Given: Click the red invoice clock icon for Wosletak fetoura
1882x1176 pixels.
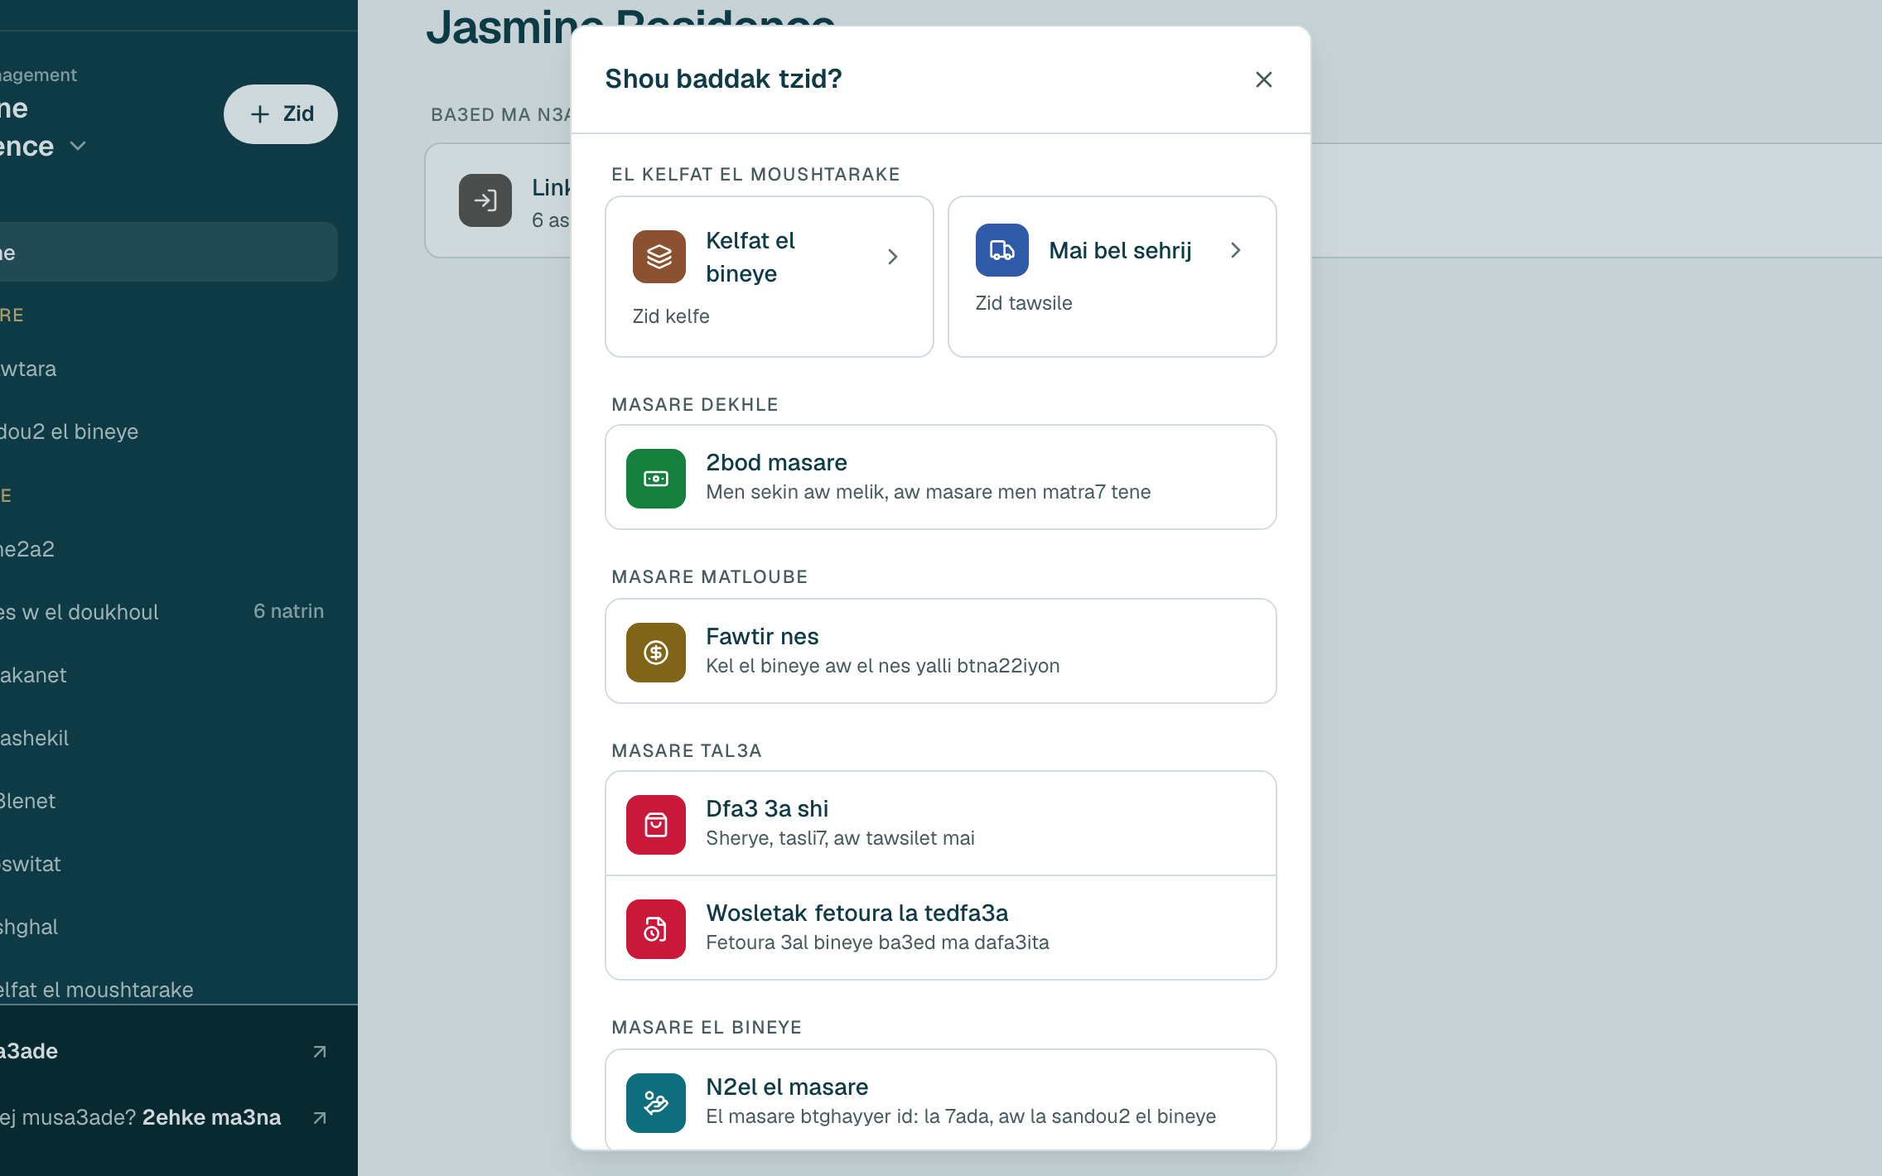Looking at the screenshot, I should (655, 929).
